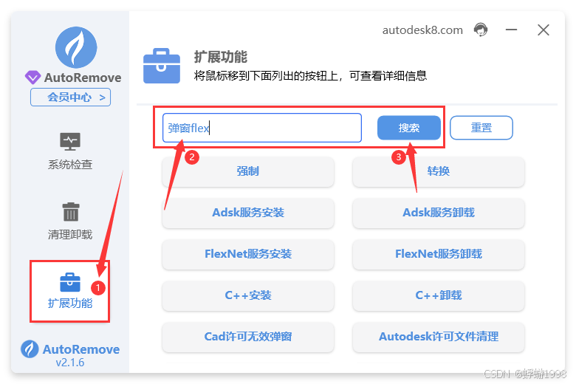576x384 pixels.
Task: Click the purple diamond VIP icon
Action: coord(32,77)
